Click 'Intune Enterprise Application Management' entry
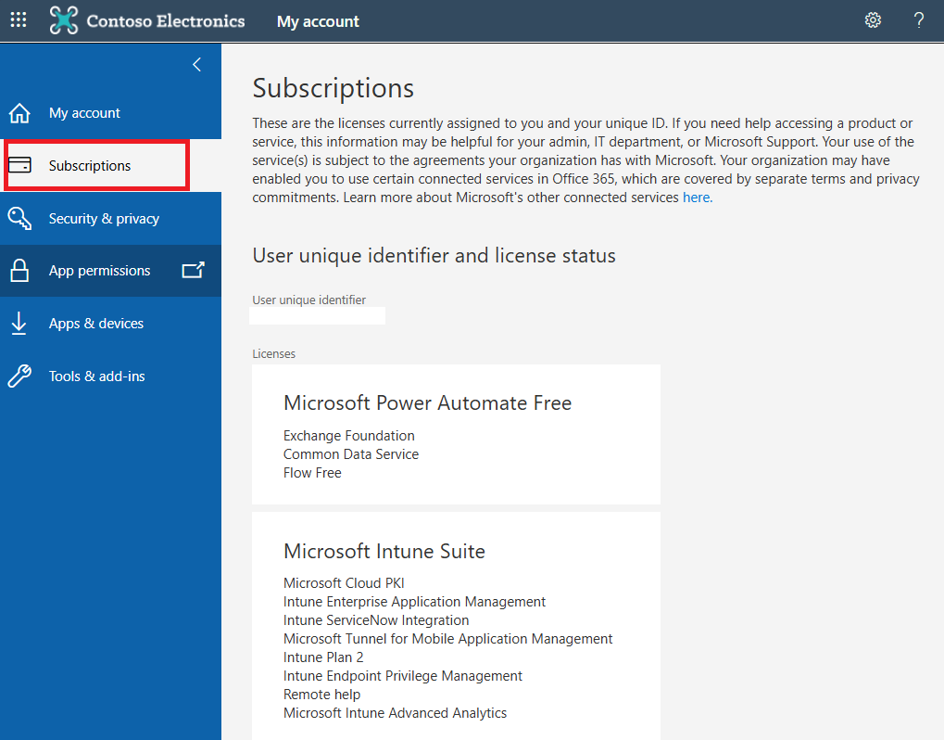 (415, 602)
